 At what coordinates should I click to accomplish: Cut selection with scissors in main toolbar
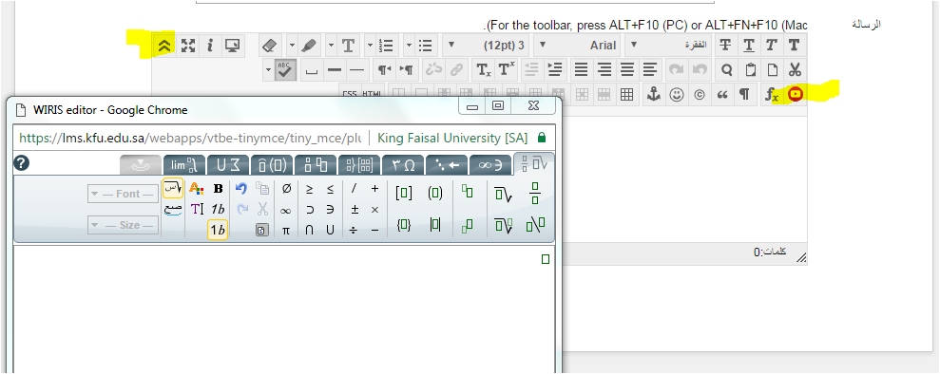click(x=795, y=70)
